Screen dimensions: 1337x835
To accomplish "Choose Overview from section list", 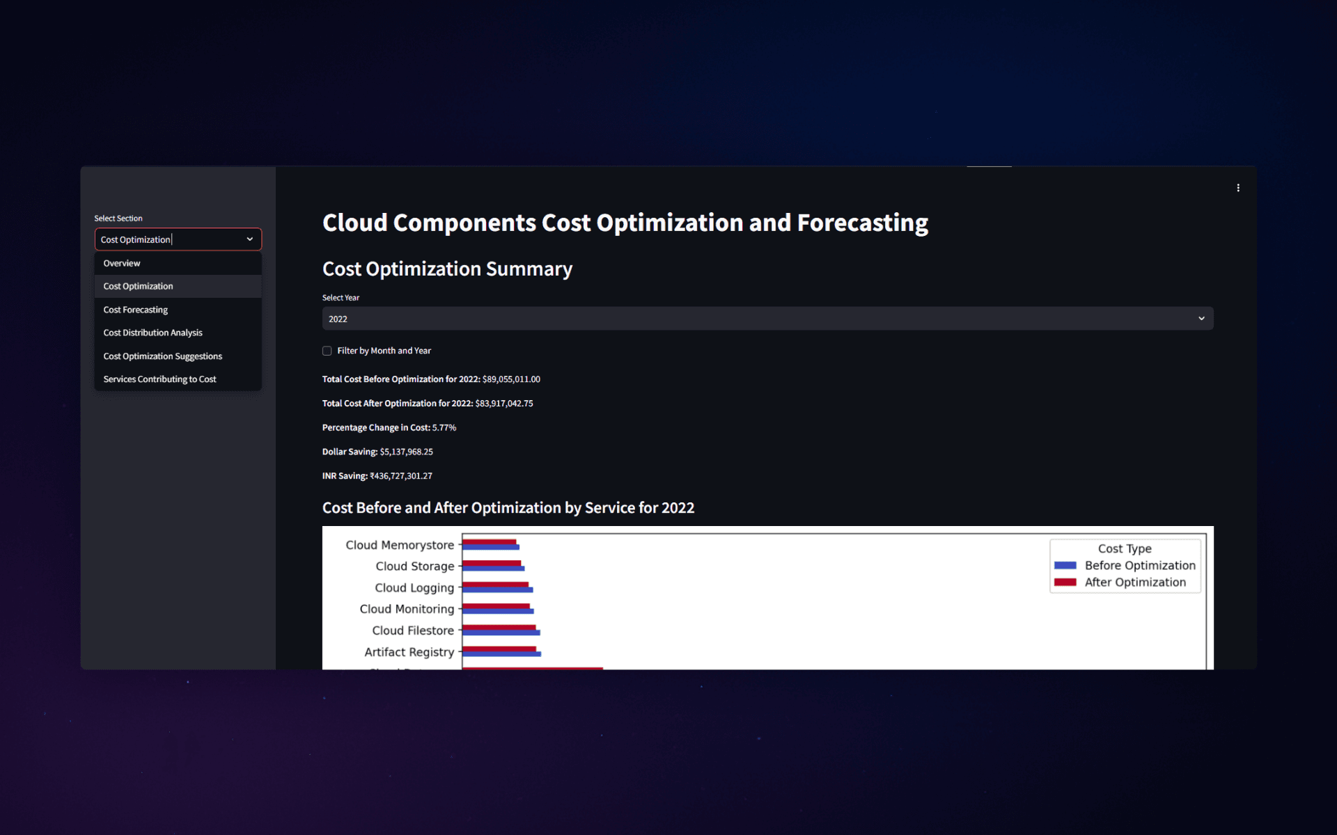I will (x=122, y=263).
